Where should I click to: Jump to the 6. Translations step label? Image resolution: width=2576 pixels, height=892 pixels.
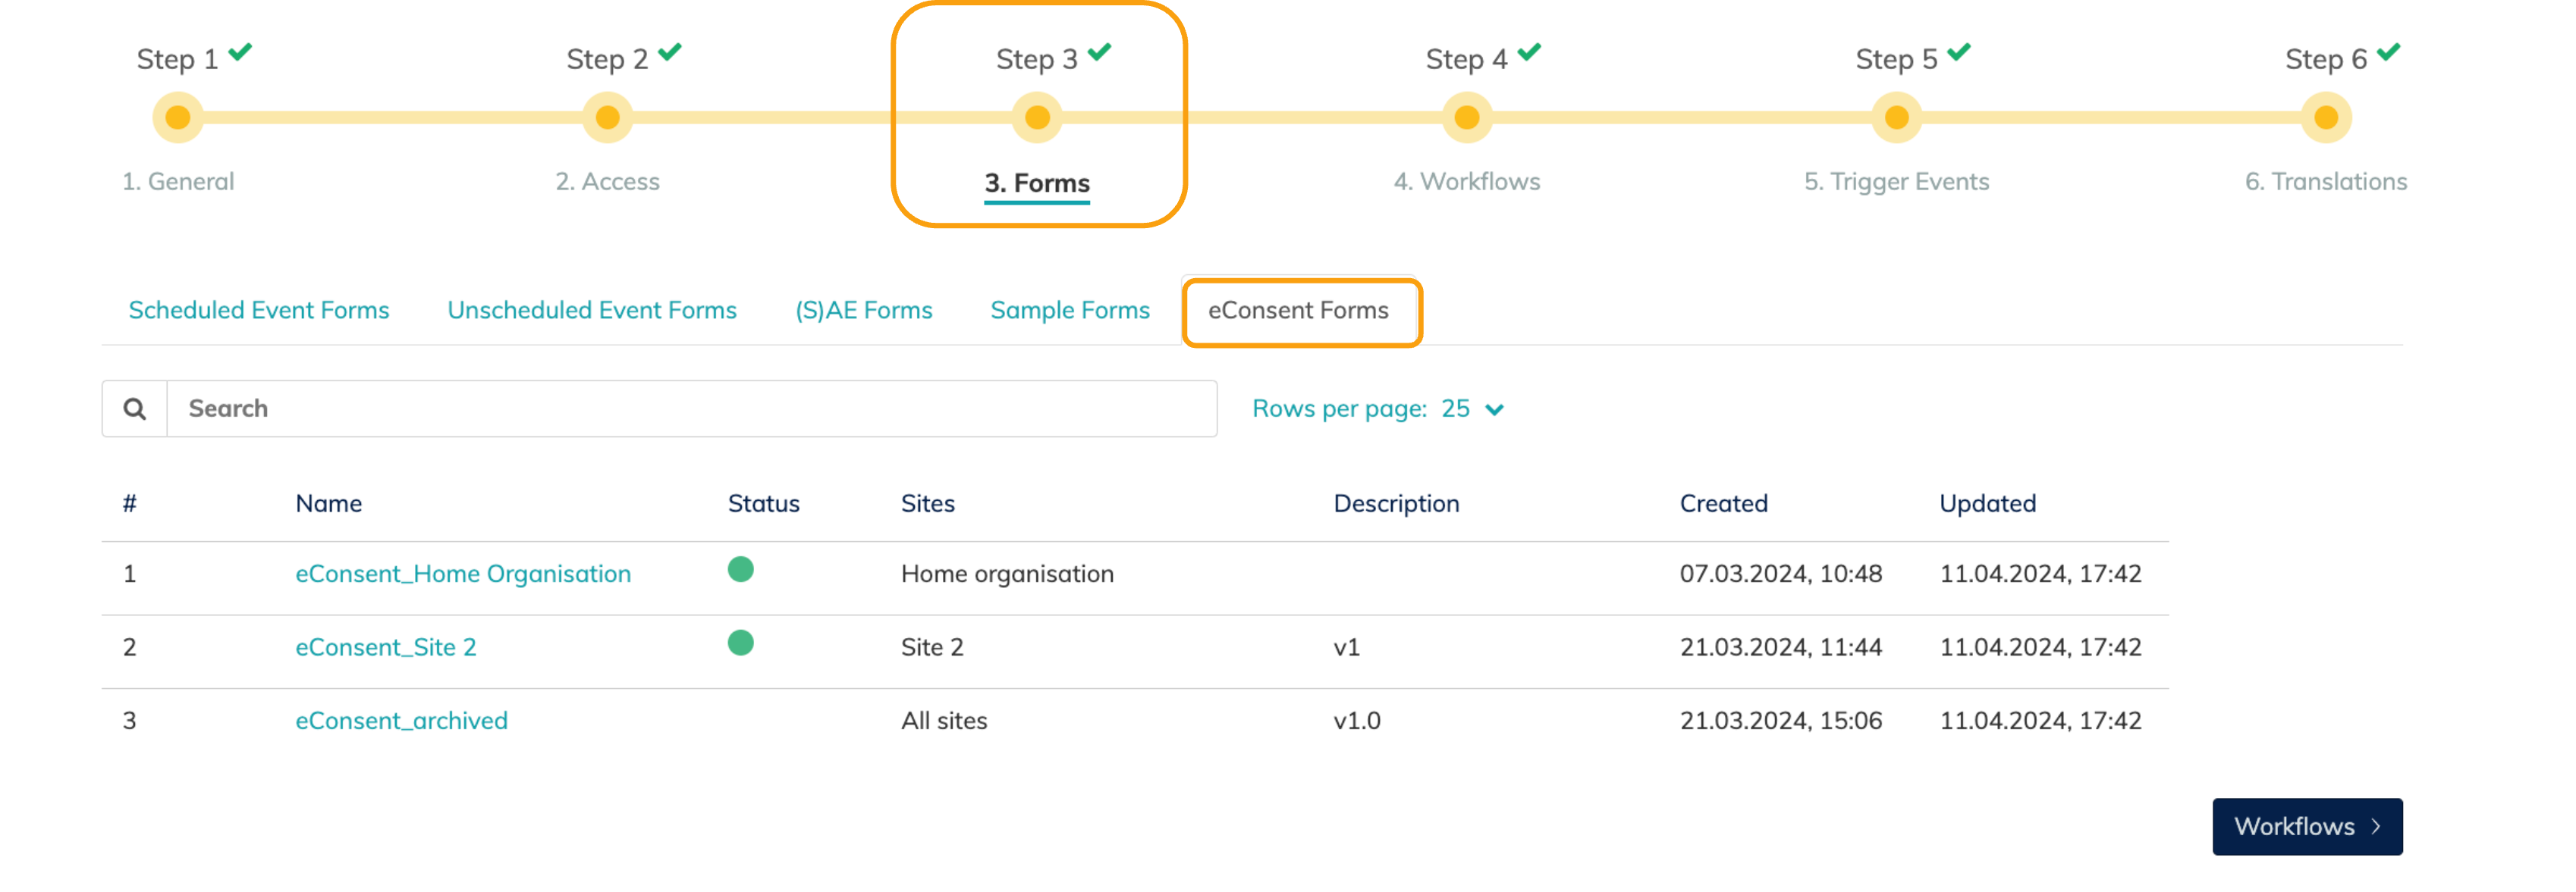point(2325,182)
